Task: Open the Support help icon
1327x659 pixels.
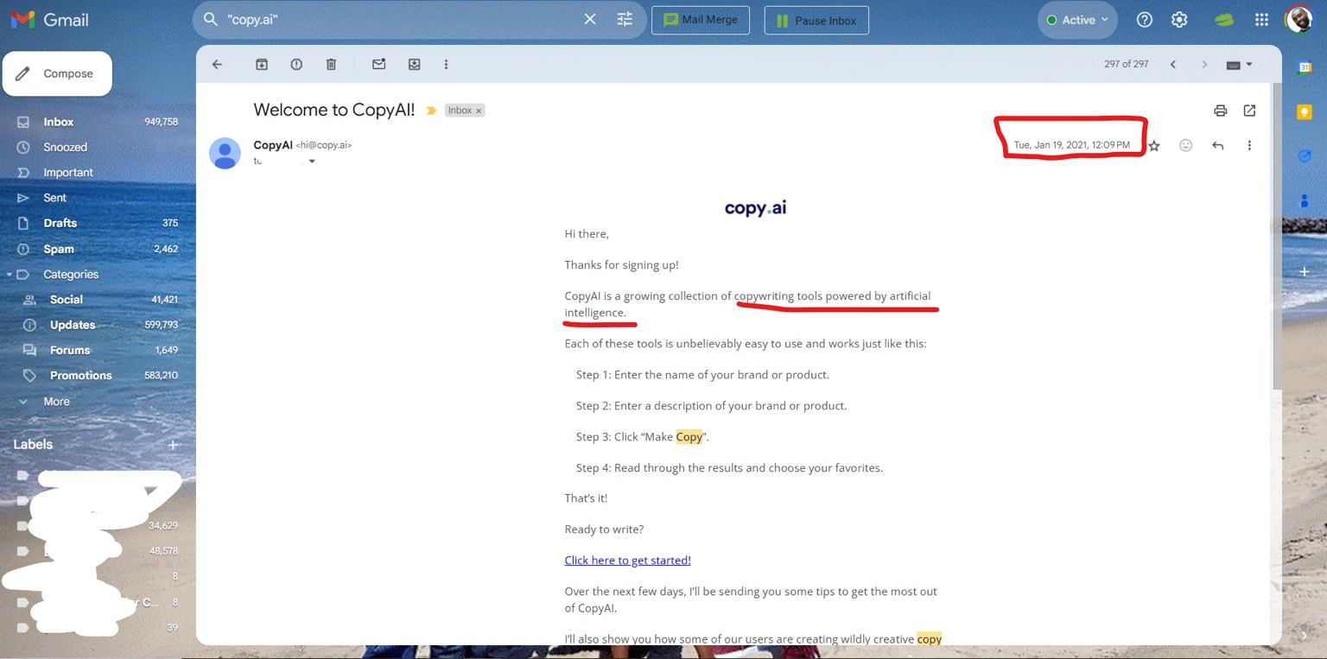Action: (x=1145, y=20)
